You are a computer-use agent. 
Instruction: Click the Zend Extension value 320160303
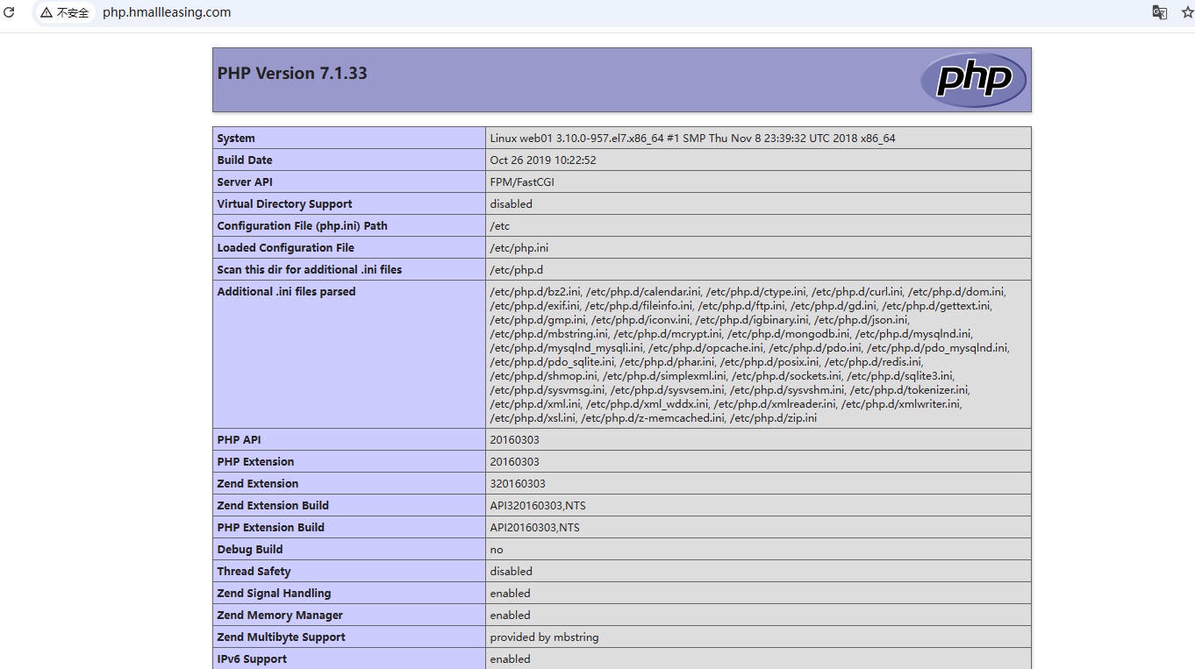[x=517, y=484]
